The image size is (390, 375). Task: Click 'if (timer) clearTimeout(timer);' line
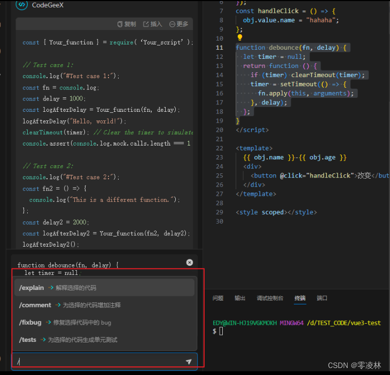(307, 75)
